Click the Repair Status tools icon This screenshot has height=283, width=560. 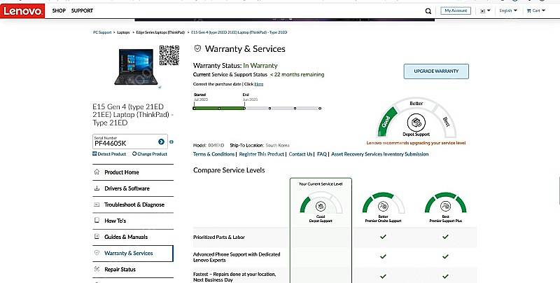97,269
